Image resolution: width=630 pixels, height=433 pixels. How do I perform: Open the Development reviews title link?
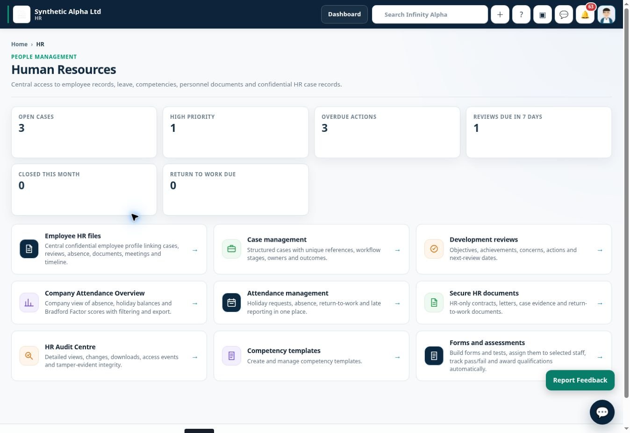484,240
